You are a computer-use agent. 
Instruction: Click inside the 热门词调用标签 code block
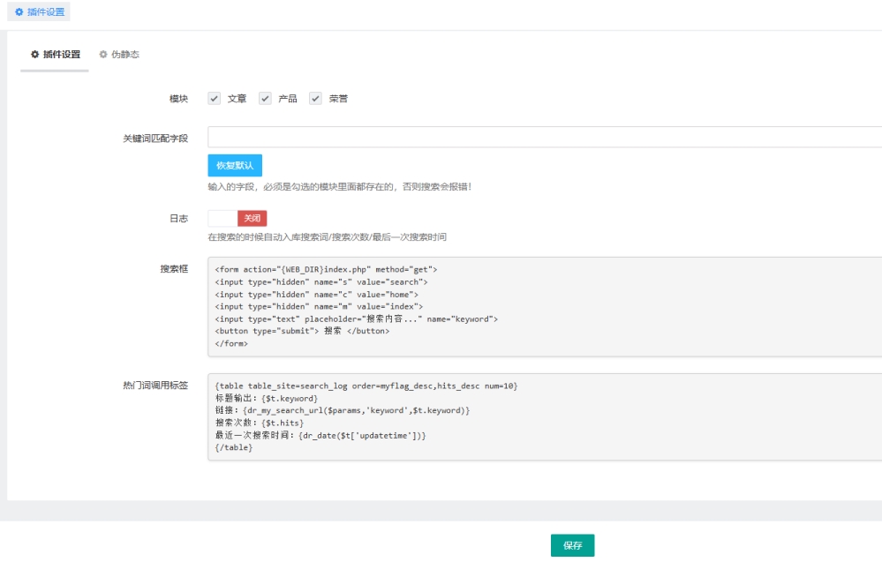click(544, 416)
